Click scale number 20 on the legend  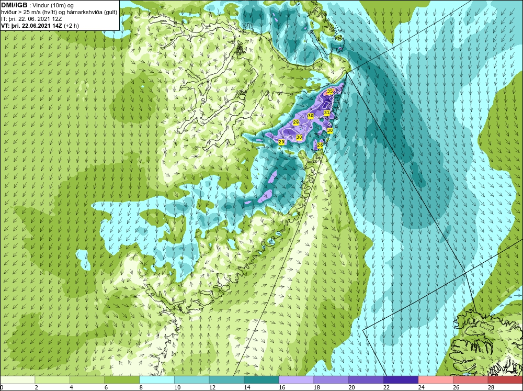[x=351, y=387]
